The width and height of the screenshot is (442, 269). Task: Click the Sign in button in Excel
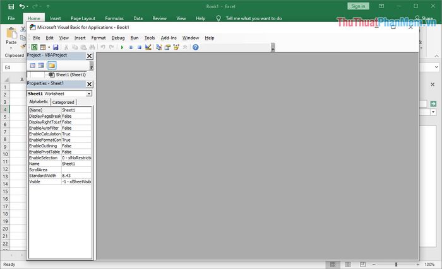point(358,6)
